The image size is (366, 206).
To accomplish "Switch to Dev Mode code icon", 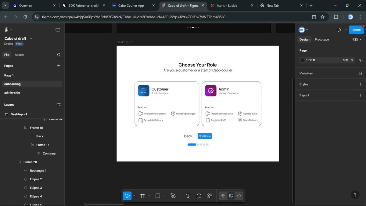I will coord(239,196).
